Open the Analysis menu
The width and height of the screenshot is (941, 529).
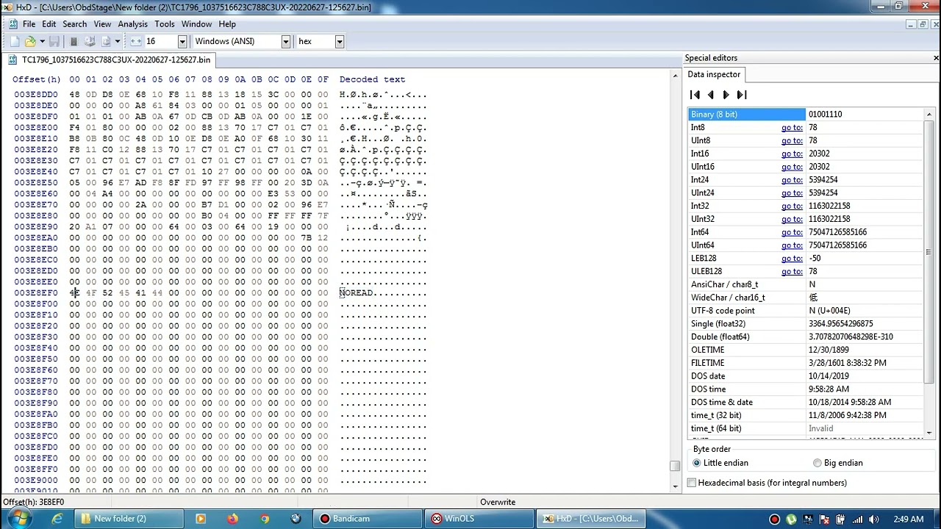(132, 24)
